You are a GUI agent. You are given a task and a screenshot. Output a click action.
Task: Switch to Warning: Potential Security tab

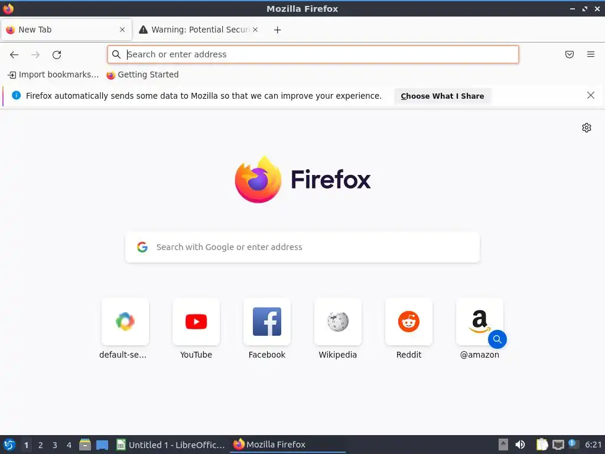(199, 30)
